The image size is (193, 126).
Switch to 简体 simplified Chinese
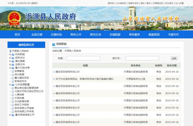pyautogui.click(x=143, y=3)
